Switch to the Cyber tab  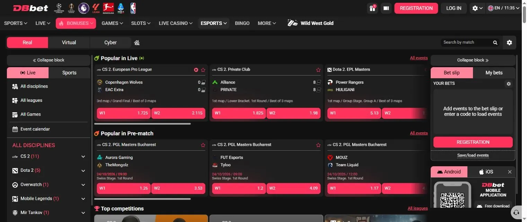[111, 43]
